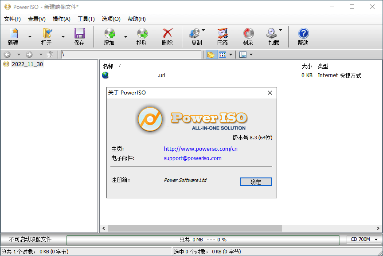
Task: Open the poweriso.com homepage link
Action: coord(200,149)
